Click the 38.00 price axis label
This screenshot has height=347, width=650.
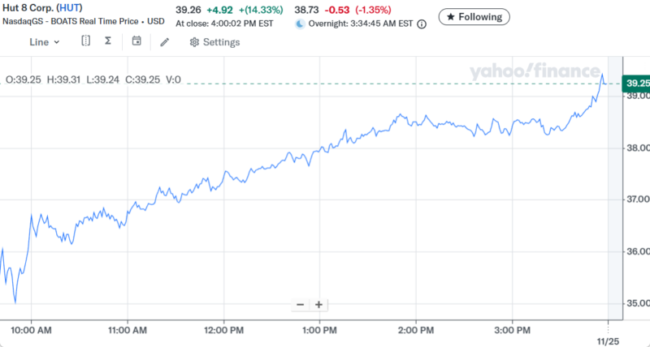(635, 148)
